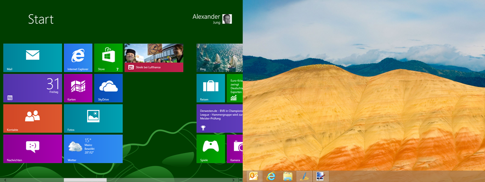The image size is (485, 182).
Task: Open the Spiele Xbox tile
Action: click(x=211, y=149)
